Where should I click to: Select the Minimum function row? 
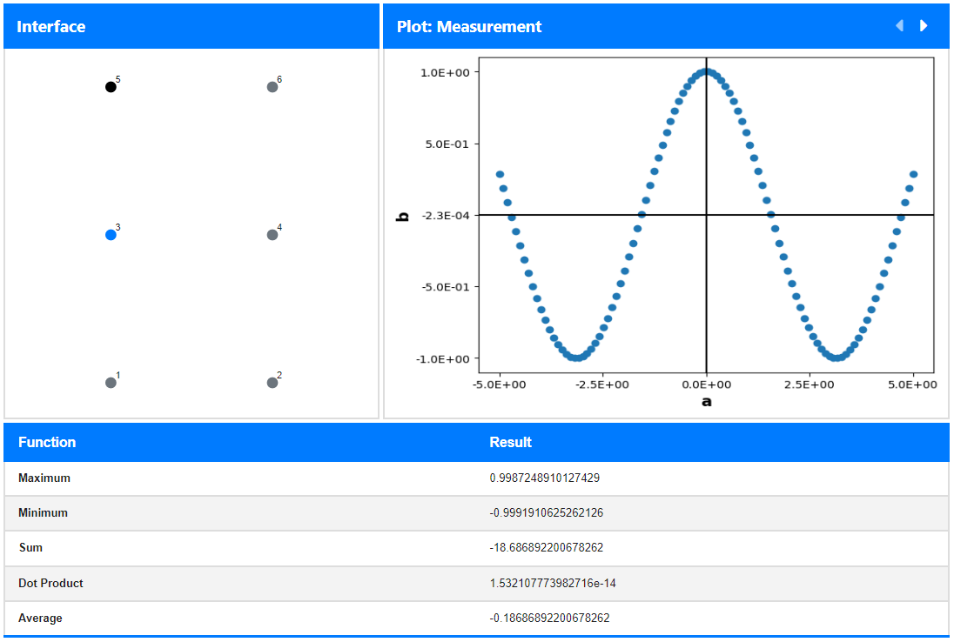[x=476, y=513]
